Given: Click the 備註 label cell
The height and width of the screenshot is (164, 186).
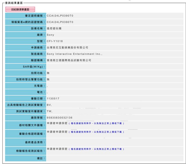Looking at the screenshot, I should pyautogui.click(x=26, y=158).
